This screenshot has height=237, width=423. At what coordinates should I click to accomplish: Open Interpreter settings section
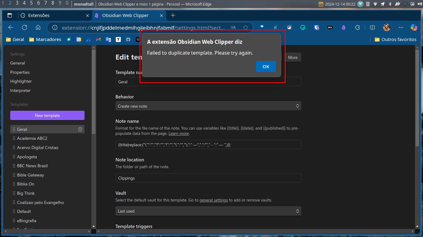coord(20,90)
